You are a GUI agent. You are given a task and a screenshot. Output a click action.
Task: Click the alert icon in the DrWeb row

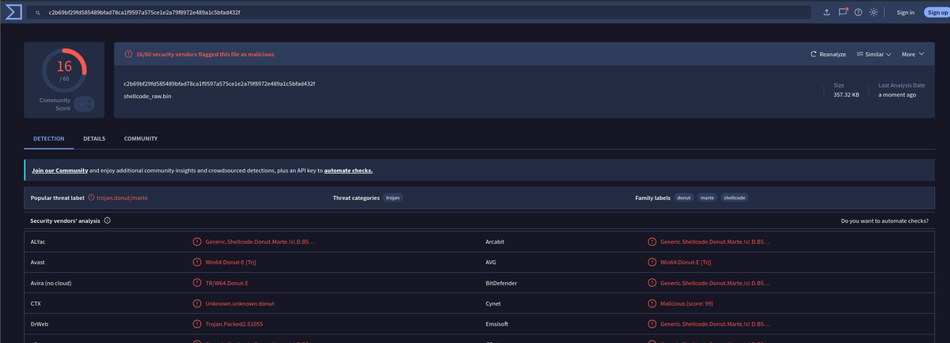pos(197,324)
